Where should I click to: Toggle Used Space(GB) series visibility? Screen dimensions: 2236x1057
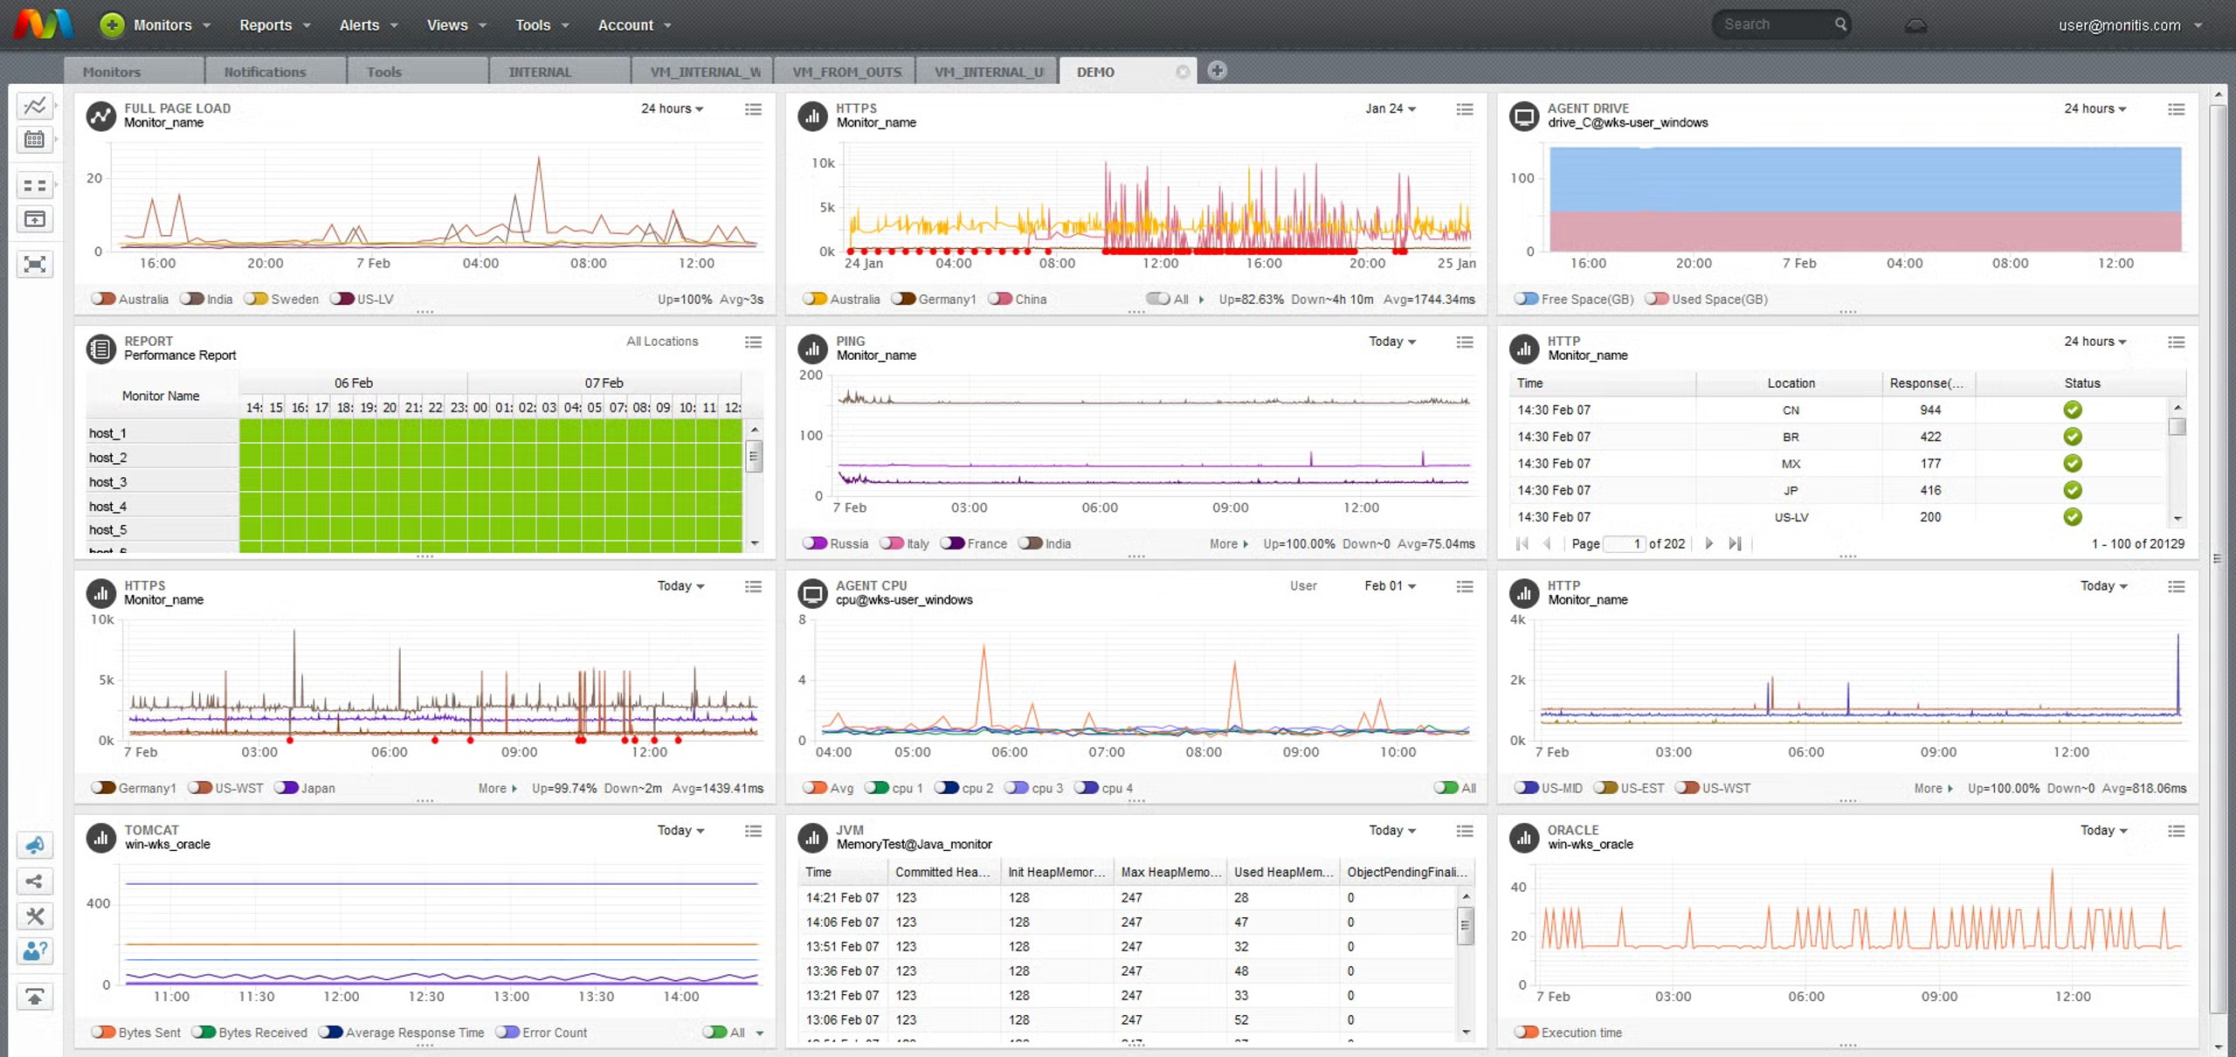click(1706, 299)
